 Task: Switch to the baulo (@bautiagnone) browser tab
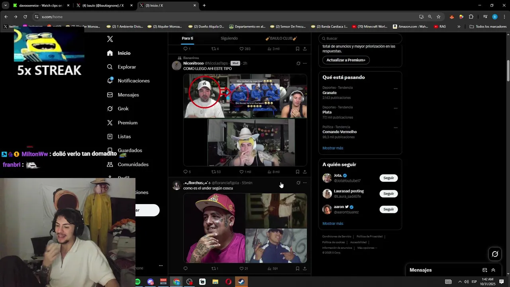coord(104,6)
